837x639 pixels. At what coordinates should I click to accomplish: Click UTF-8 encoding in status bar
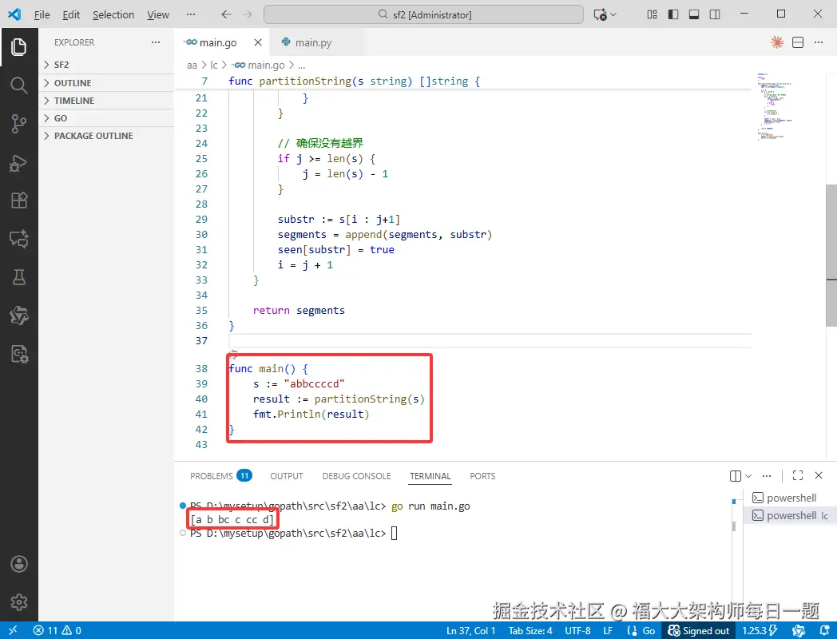(577, 630)
